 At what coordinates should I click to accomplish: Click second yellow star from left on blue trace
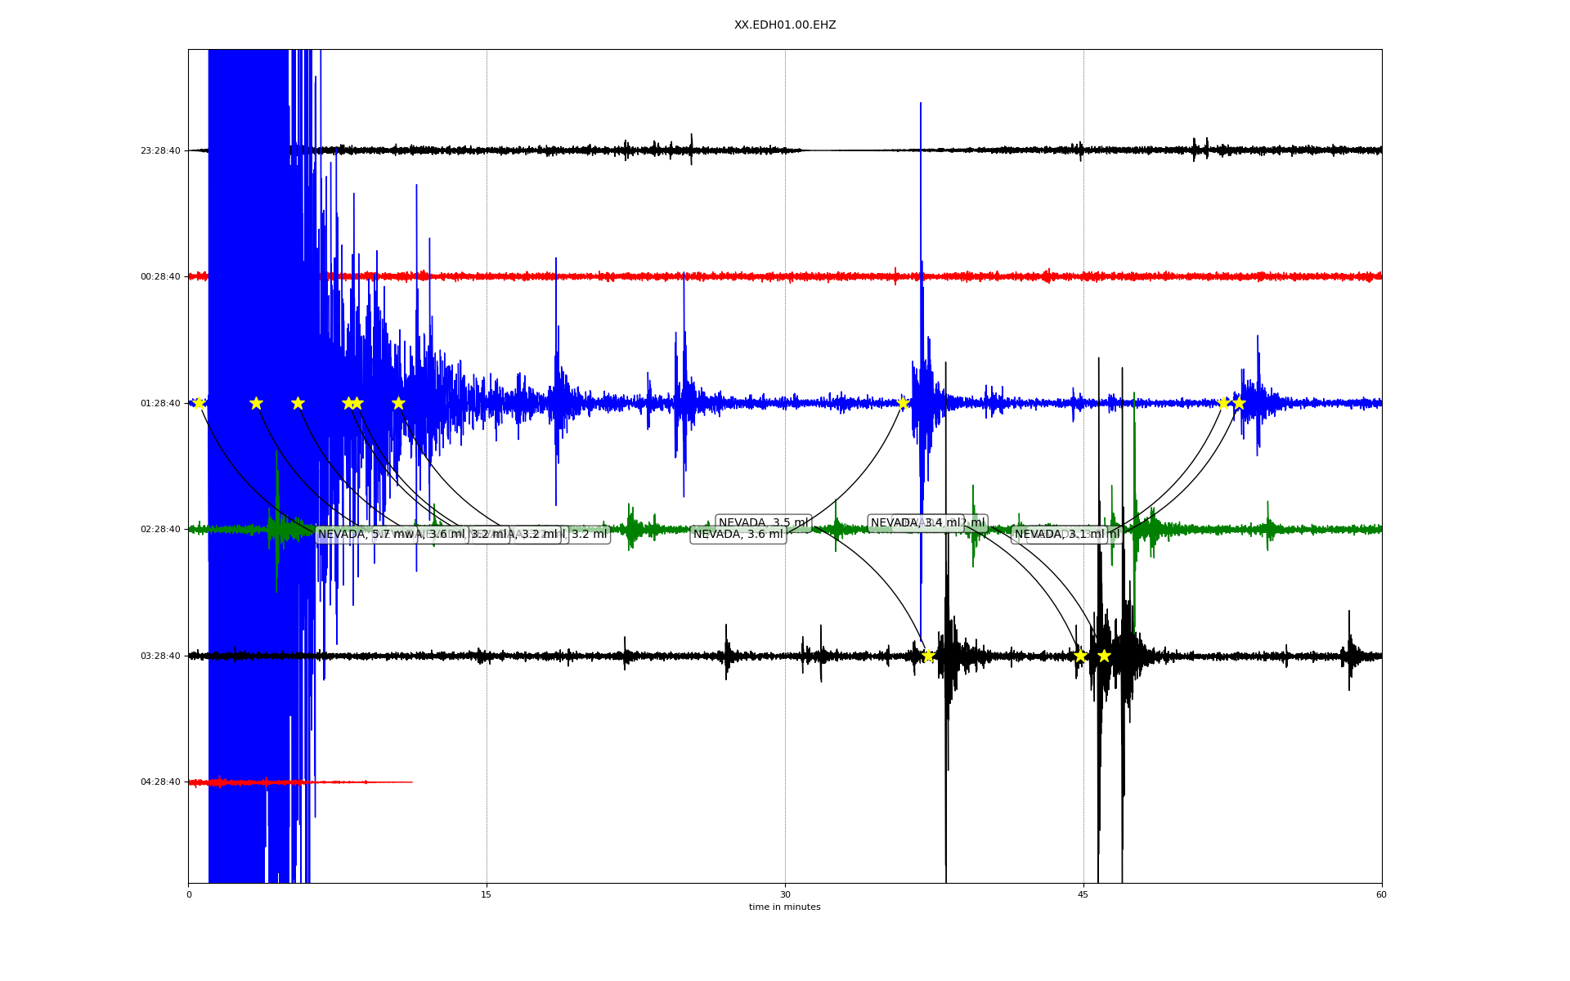point(256,403)
